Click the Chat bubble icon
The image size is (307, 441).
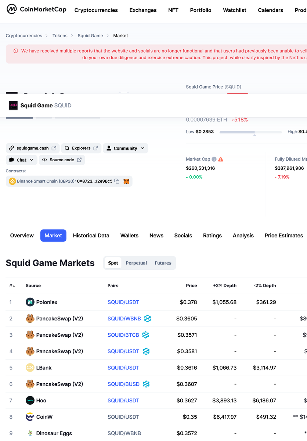coord(12,160)
